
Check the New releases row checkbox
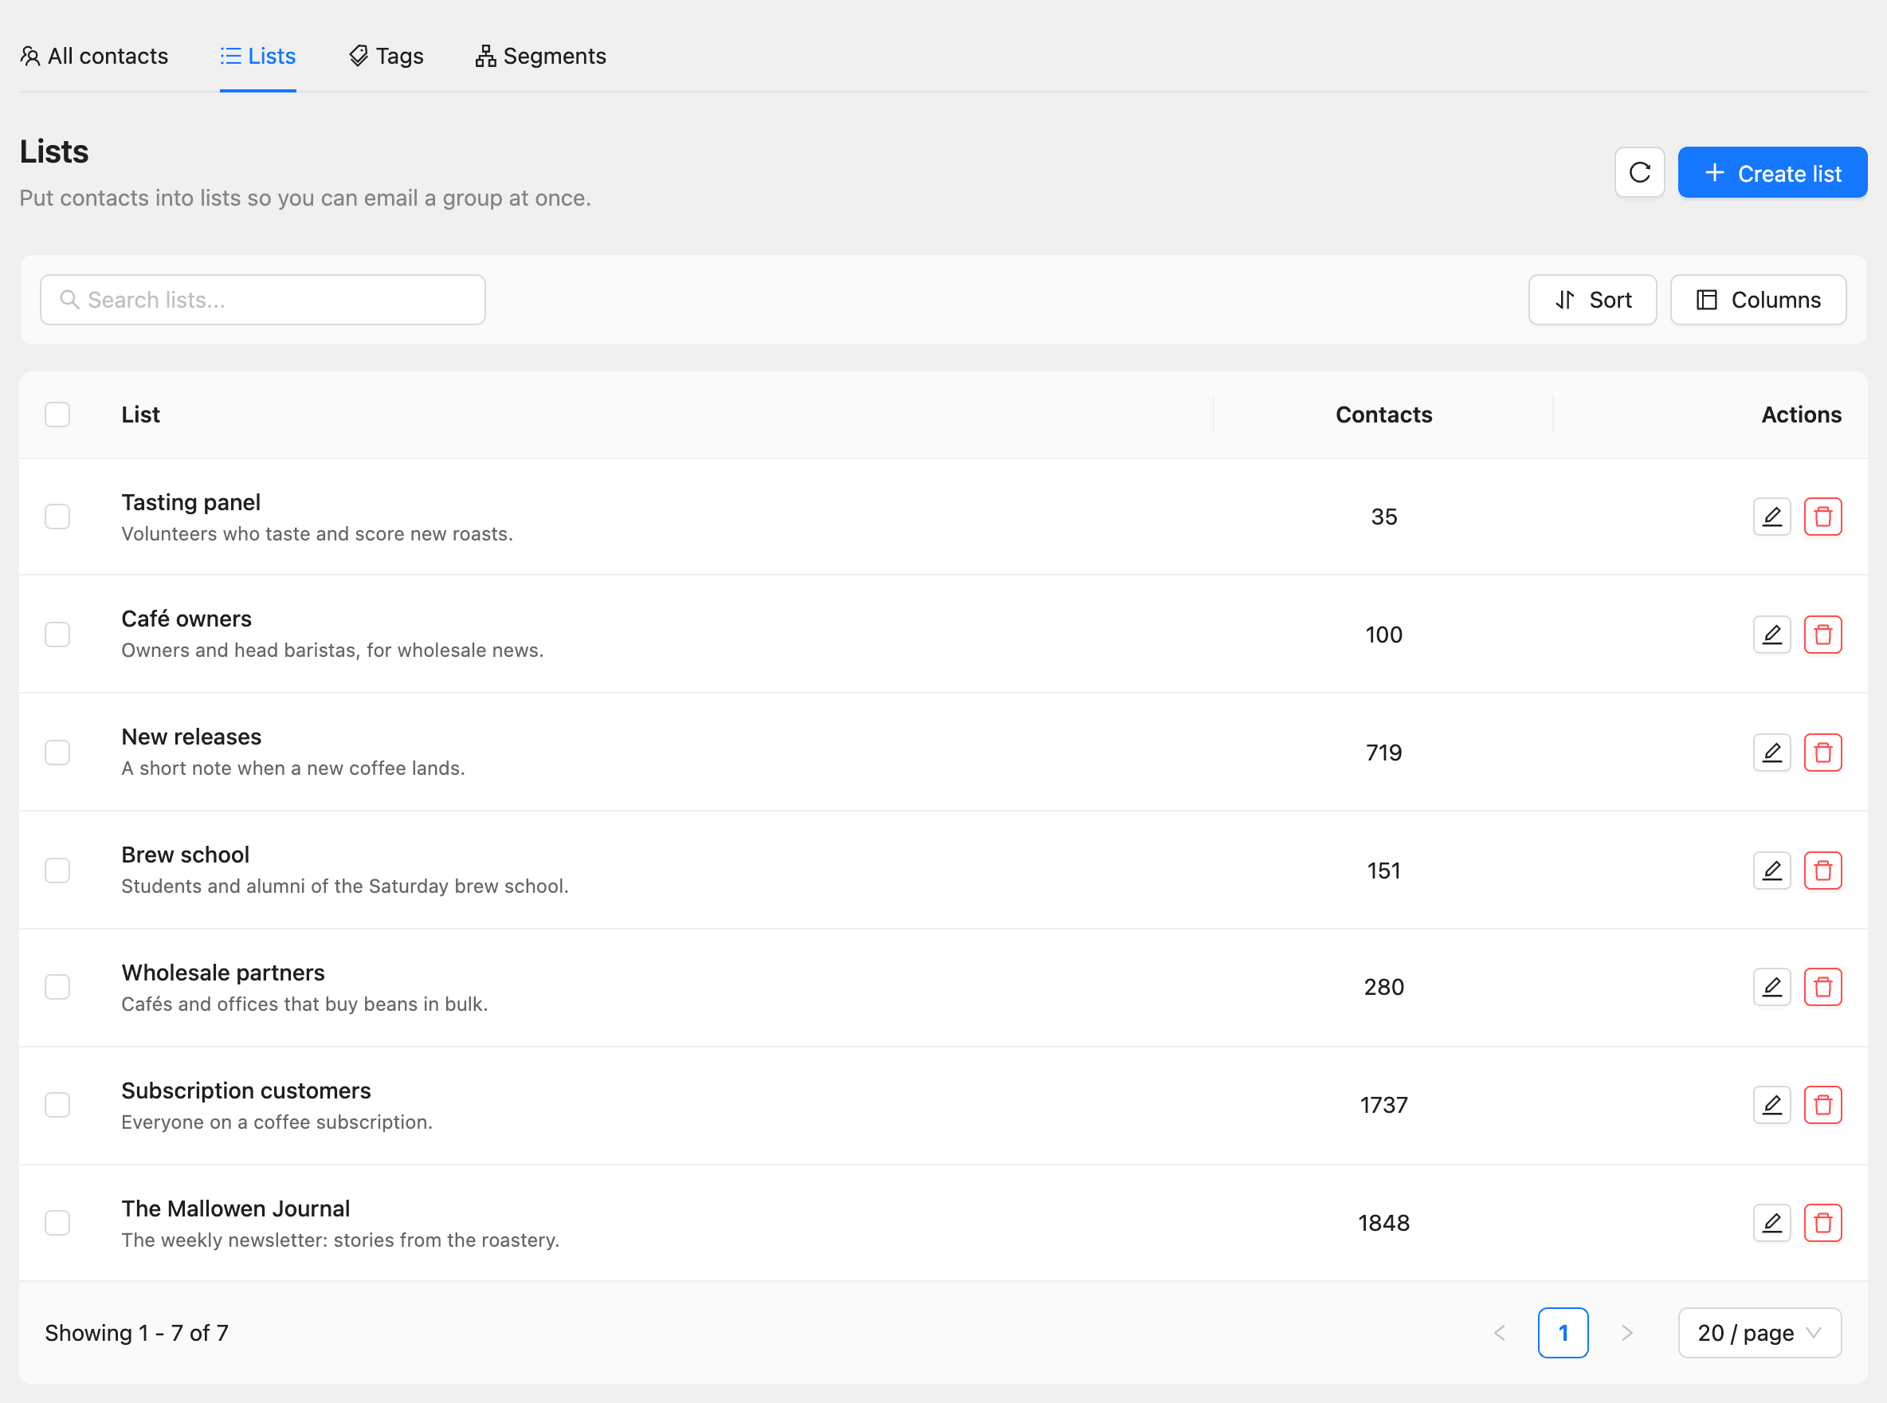[x=57, y=753]
